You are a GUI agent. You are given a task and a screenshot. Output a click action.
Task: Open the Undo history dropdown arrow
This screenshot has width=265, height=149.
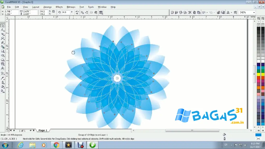click(207, 12)
